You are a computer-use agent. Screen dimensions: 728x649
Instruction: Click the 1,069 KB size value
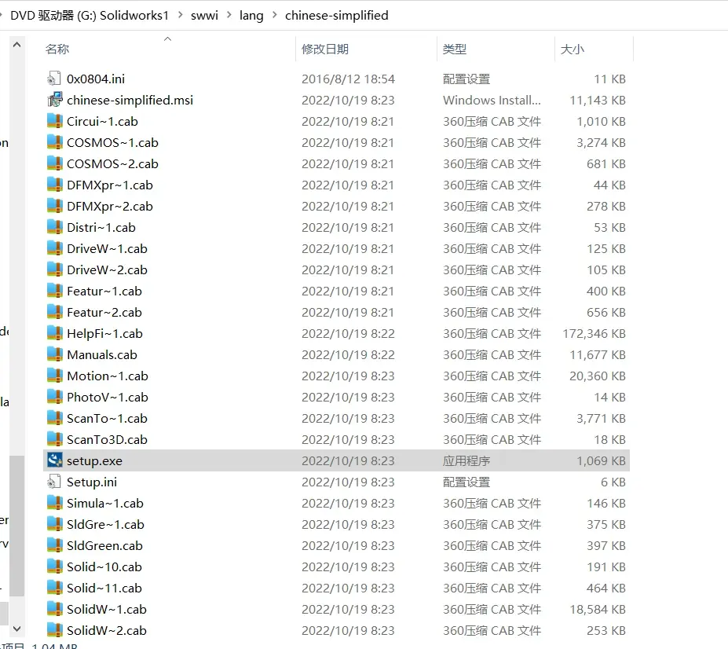[x=601, y=461]
